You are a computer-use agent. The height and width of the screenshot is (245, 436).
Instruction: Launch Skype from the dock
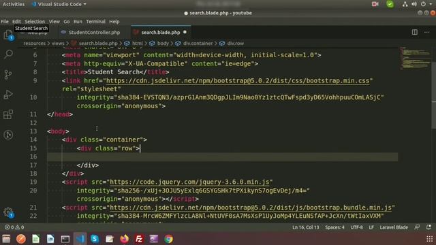tap(95, 239)
